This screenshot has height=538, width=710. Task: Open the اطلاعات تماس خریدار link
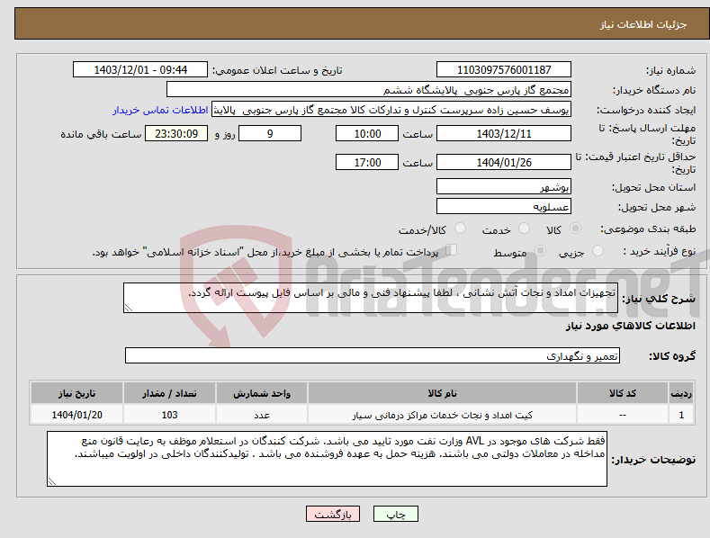[160, 110]
